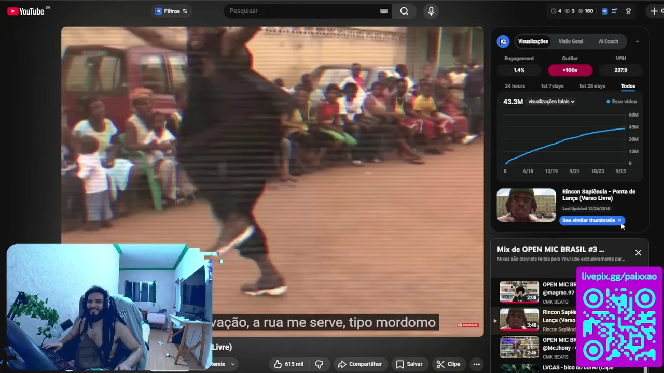This screenshot has height=373, width=664.
Task: Start voice search with the microphone icon
Action: tap(431, 11)
